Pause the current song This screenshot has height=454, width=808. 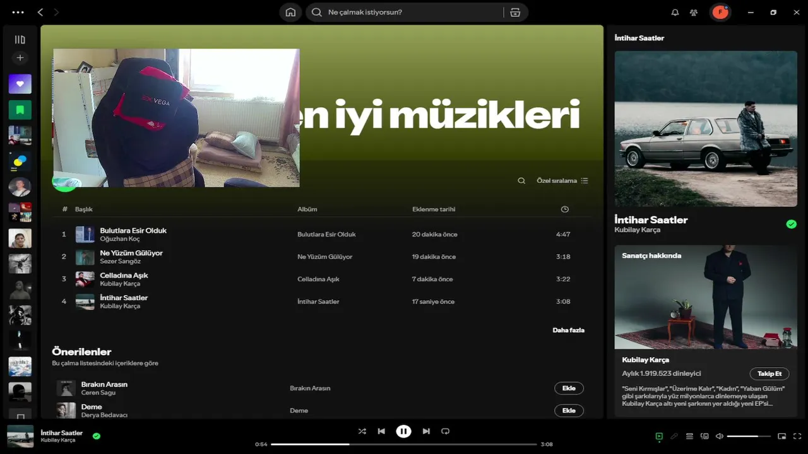click(403, 431)
